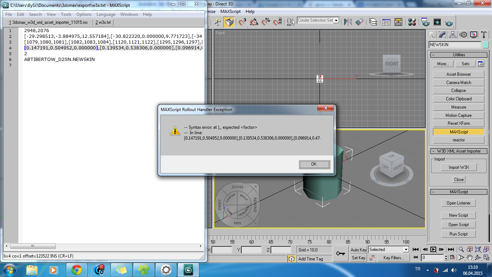Switch to the w3x.txt editor tab

103,22
